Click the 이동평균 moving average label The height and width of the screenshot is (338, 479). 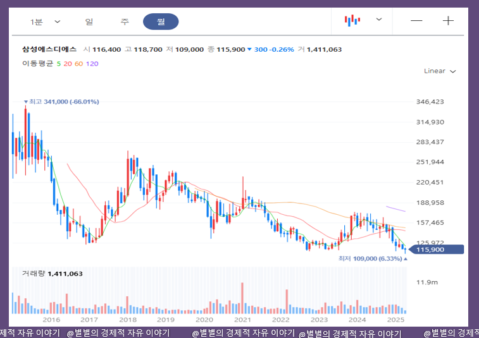click(37, 63)
